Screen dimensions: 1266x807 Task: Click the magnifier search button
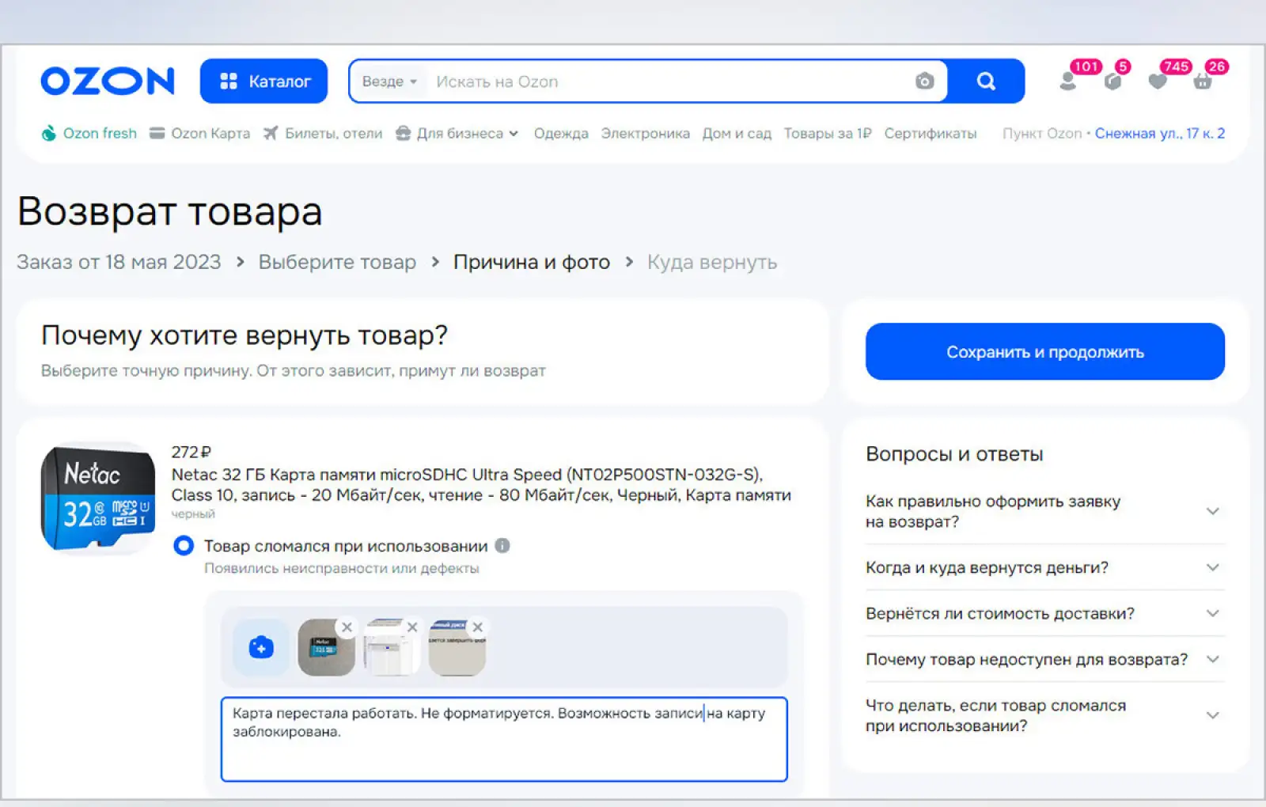click(x=986, y=81)
